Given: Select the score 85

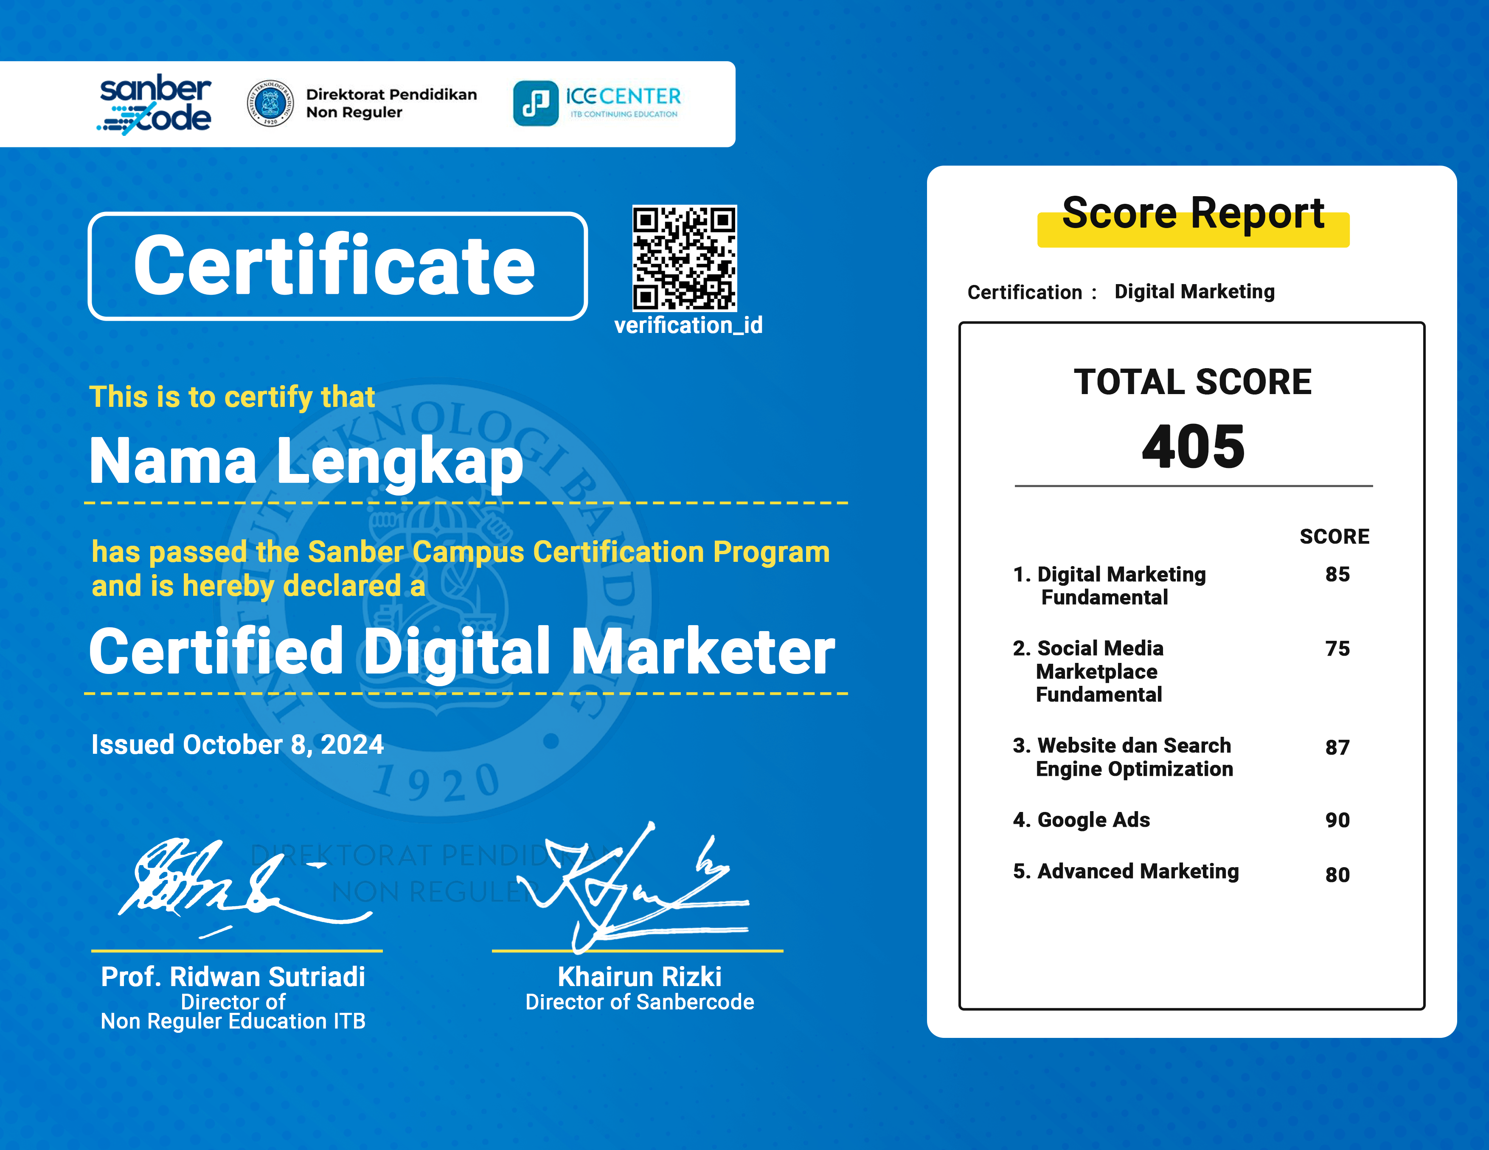Looking at the screenshot, I should point(1337,574).
